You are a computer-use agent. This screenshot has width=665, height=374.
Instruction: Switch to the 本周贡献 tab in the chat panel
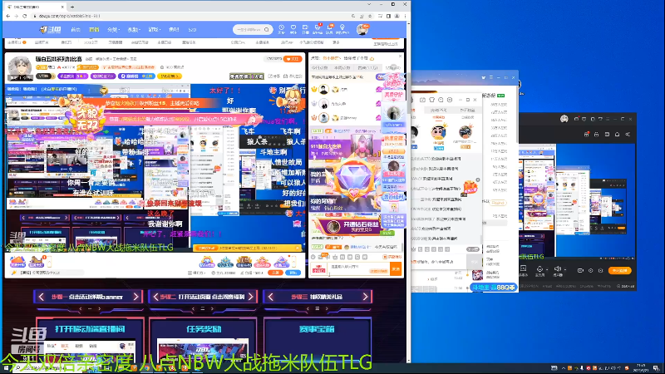342,68
